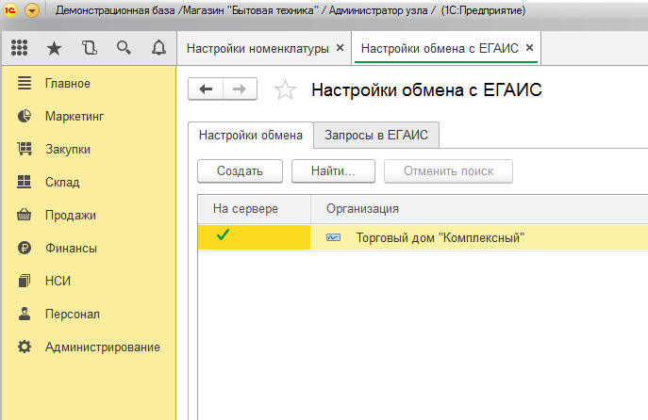648x420 pixels.
Task: Switch to Настройки номенклатуры tab
Action: 258,49
